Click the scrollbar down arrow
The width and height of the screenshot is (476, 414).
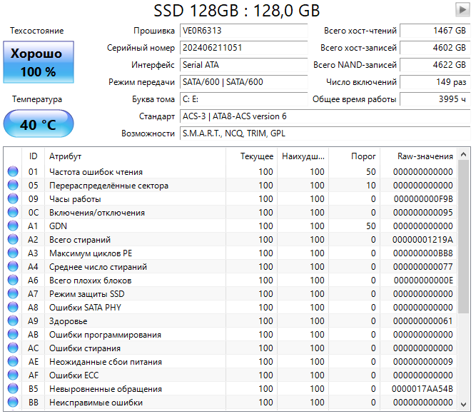(464, 404)
